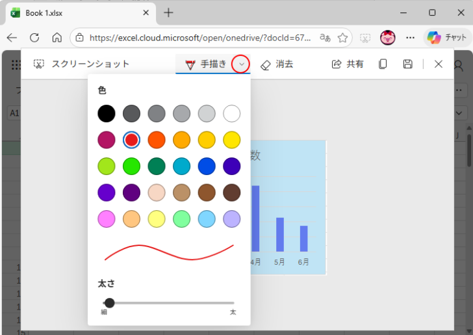Select the pastel mint green swatch
Viewport: 473px width, 335px height.
182,219
